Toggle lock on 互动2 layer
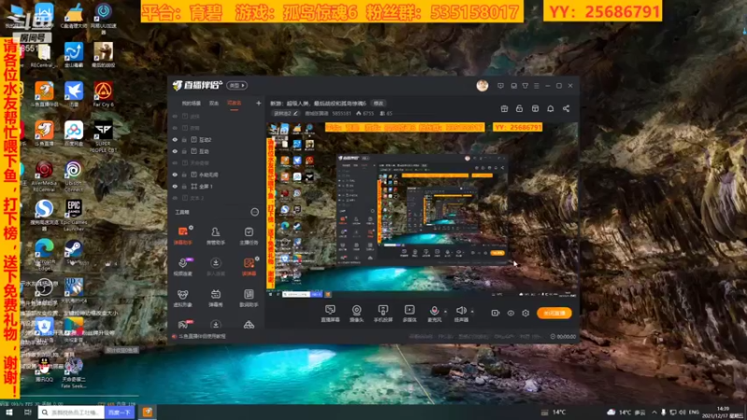The image size is (747, 420). point(184,139)
